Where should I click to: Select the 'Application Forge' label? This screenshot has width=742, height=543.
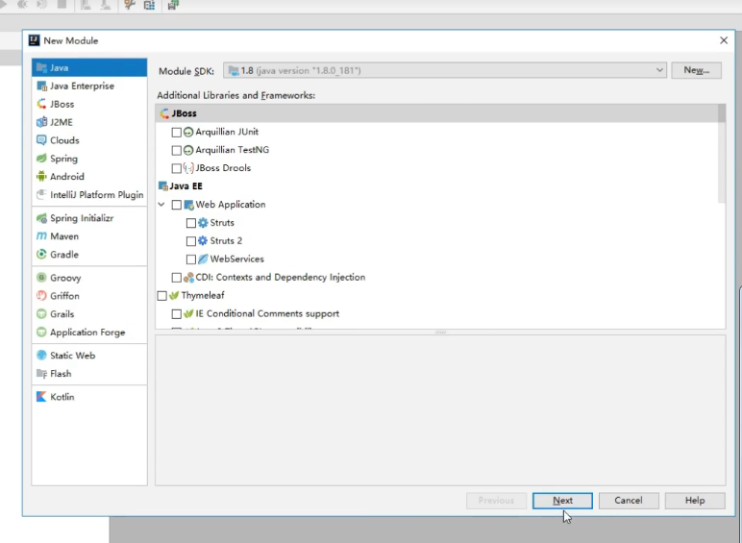[87, 332]
